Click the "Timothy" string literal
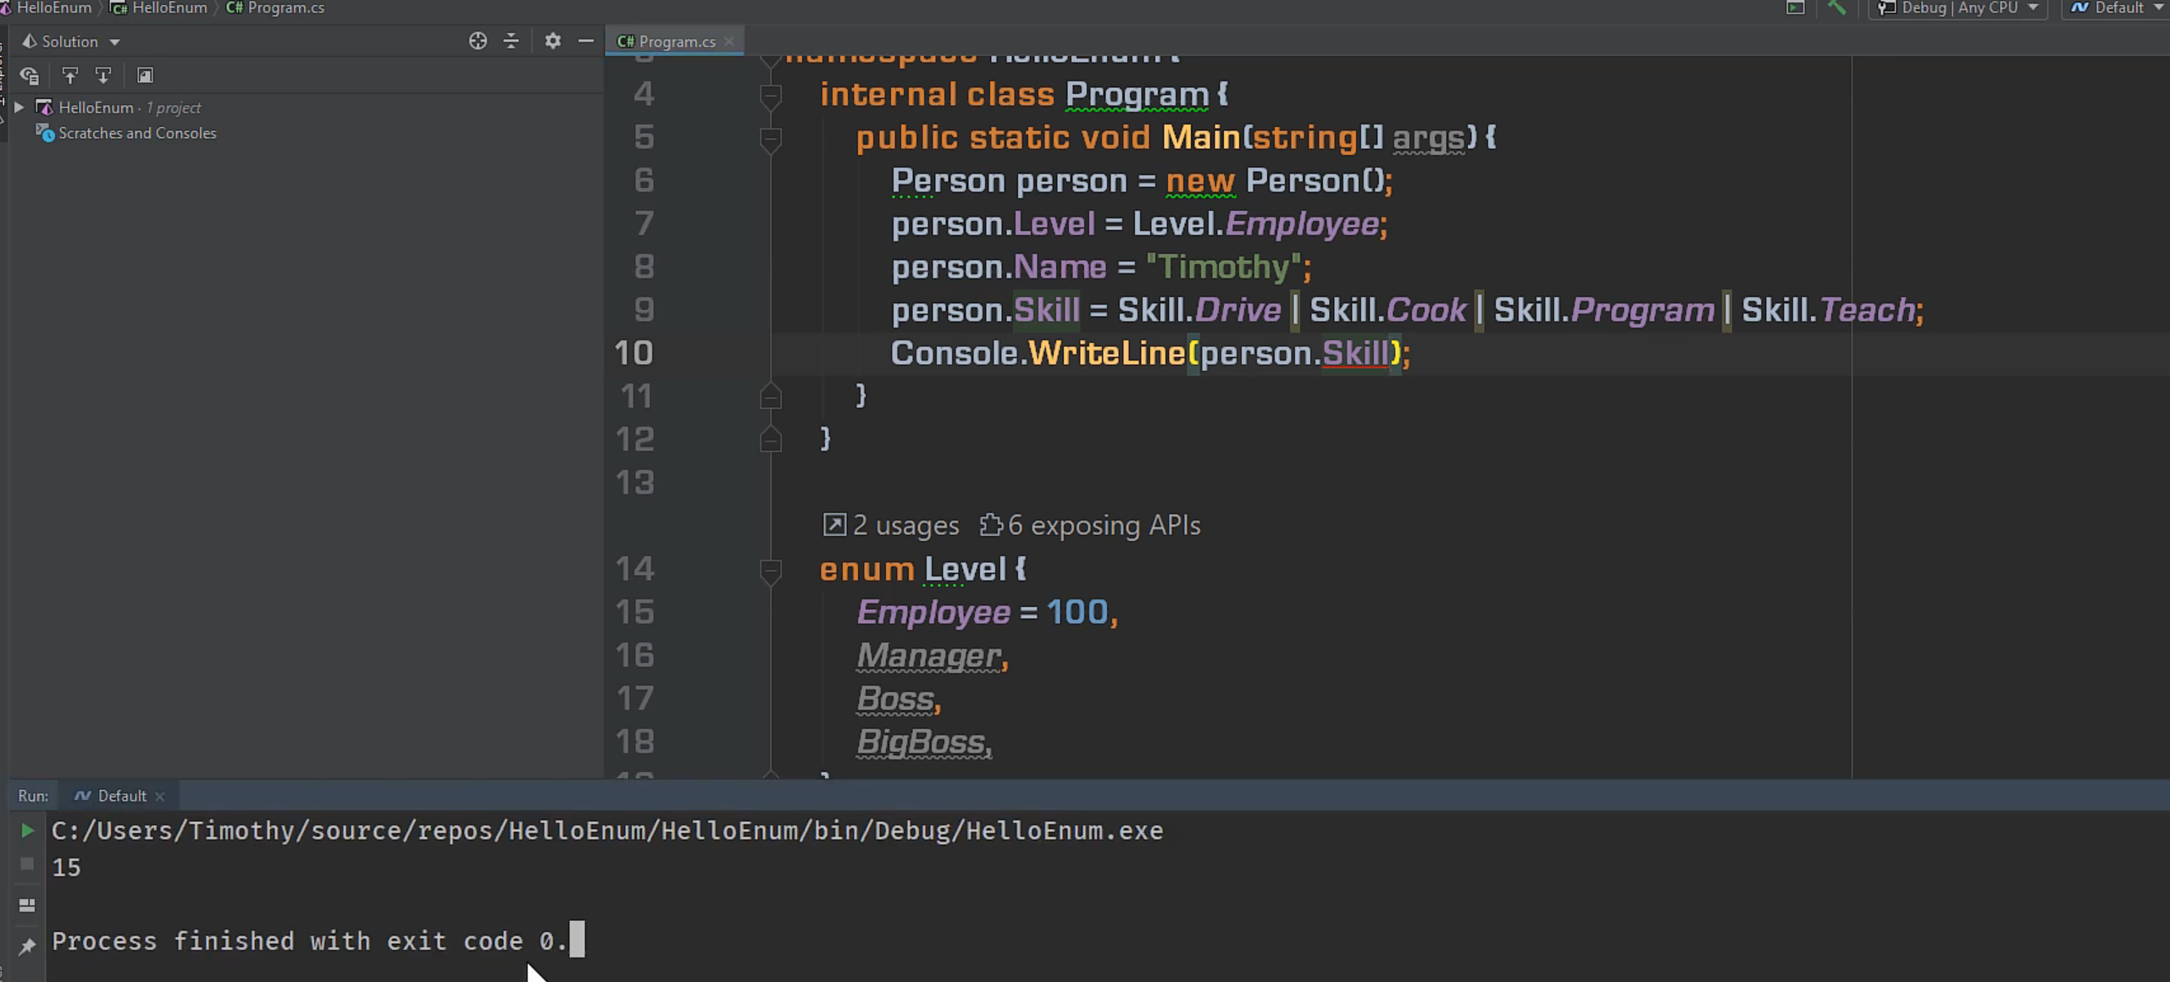This screenshot has height=982, width=2170. 1223,268
